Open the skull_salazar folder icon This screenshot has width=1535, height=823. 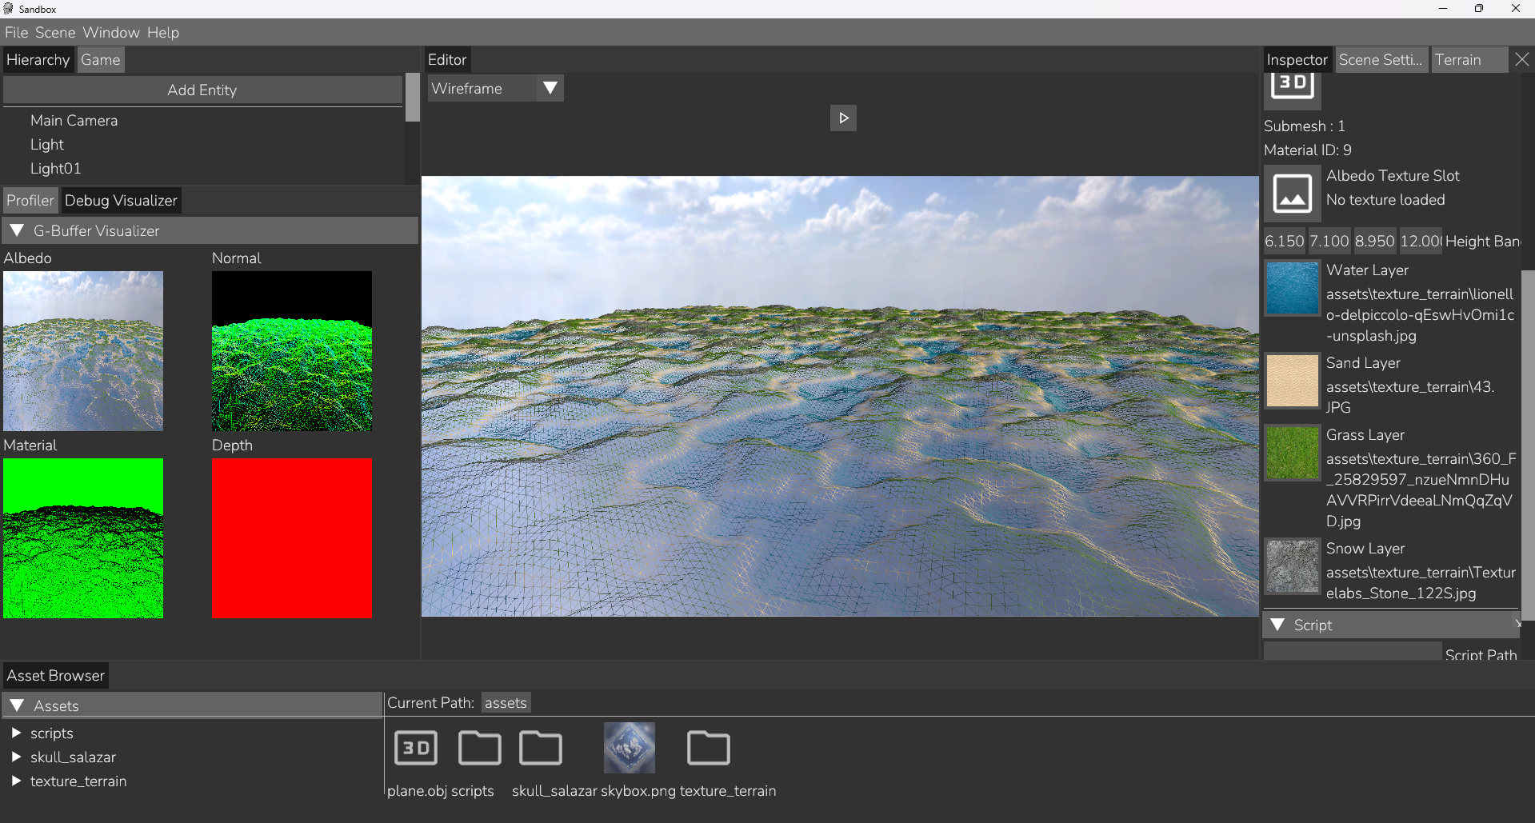(x=541, y=749)
